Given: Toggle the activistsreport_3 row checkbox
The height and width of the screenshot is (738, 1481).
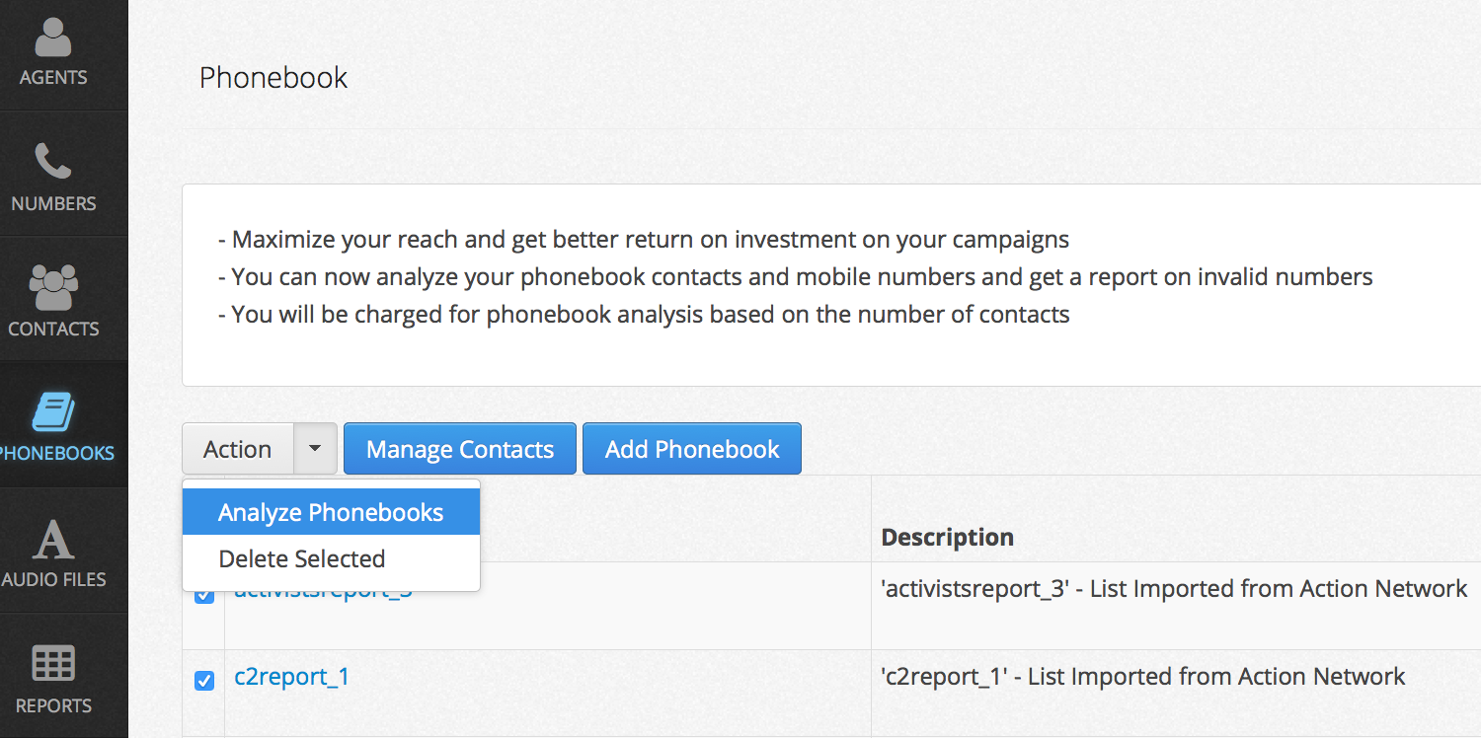Looking at the screenshot, I should [x=204, y=596].
